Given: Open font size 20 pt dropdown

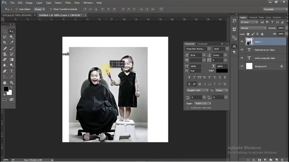Looking at the screenshot, I should pyautogui.click(x=204, y=55).
